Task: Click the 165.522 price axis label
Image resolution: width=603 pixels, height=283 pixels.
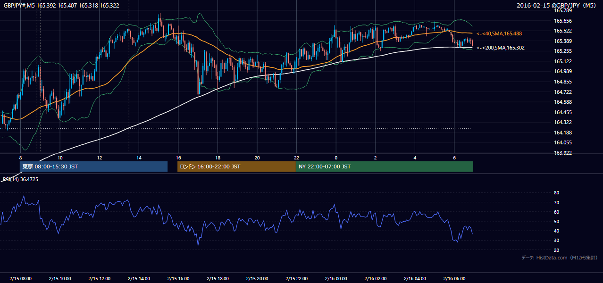Action: pyautogui.click(x=563, y=31)
